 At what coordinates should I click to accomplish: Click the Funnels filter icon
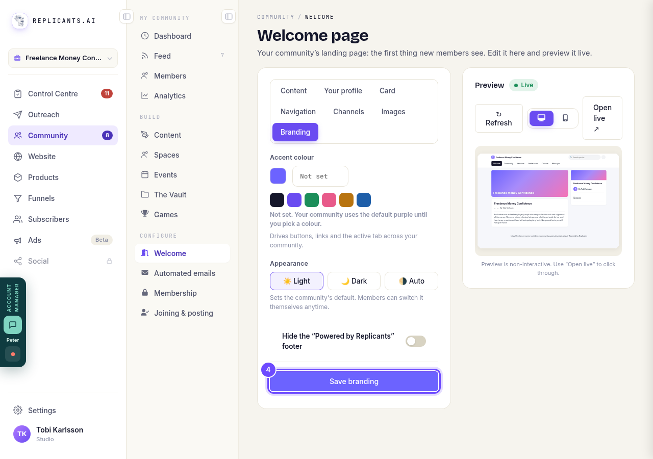(x=18, y=198)
